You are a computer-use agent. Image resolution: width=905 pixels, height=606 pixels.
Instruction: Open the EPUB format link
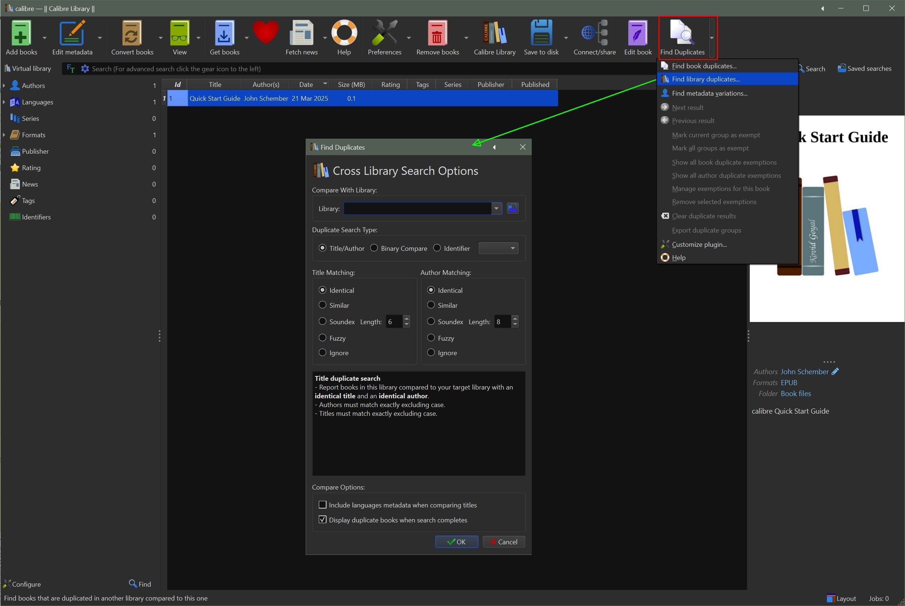(x=788, y=382)
